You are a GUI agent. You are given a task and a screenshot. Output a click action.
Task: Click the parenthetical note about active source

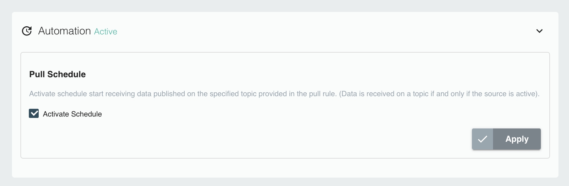(439, 94)
